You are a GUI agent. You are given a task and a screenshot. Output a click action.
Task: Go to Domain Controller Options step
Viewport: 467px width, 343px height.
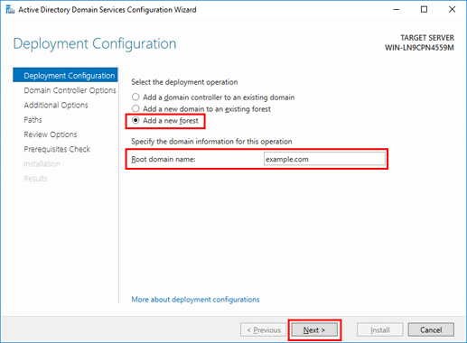pyautogui.click(x=70, y=90)
